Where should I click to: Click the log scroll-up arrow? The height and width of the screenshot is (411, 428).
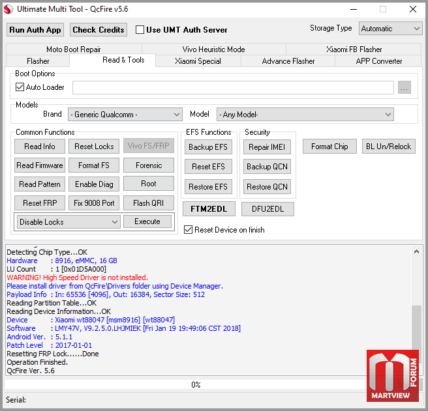pyautogui.click(x=416, y=251)
